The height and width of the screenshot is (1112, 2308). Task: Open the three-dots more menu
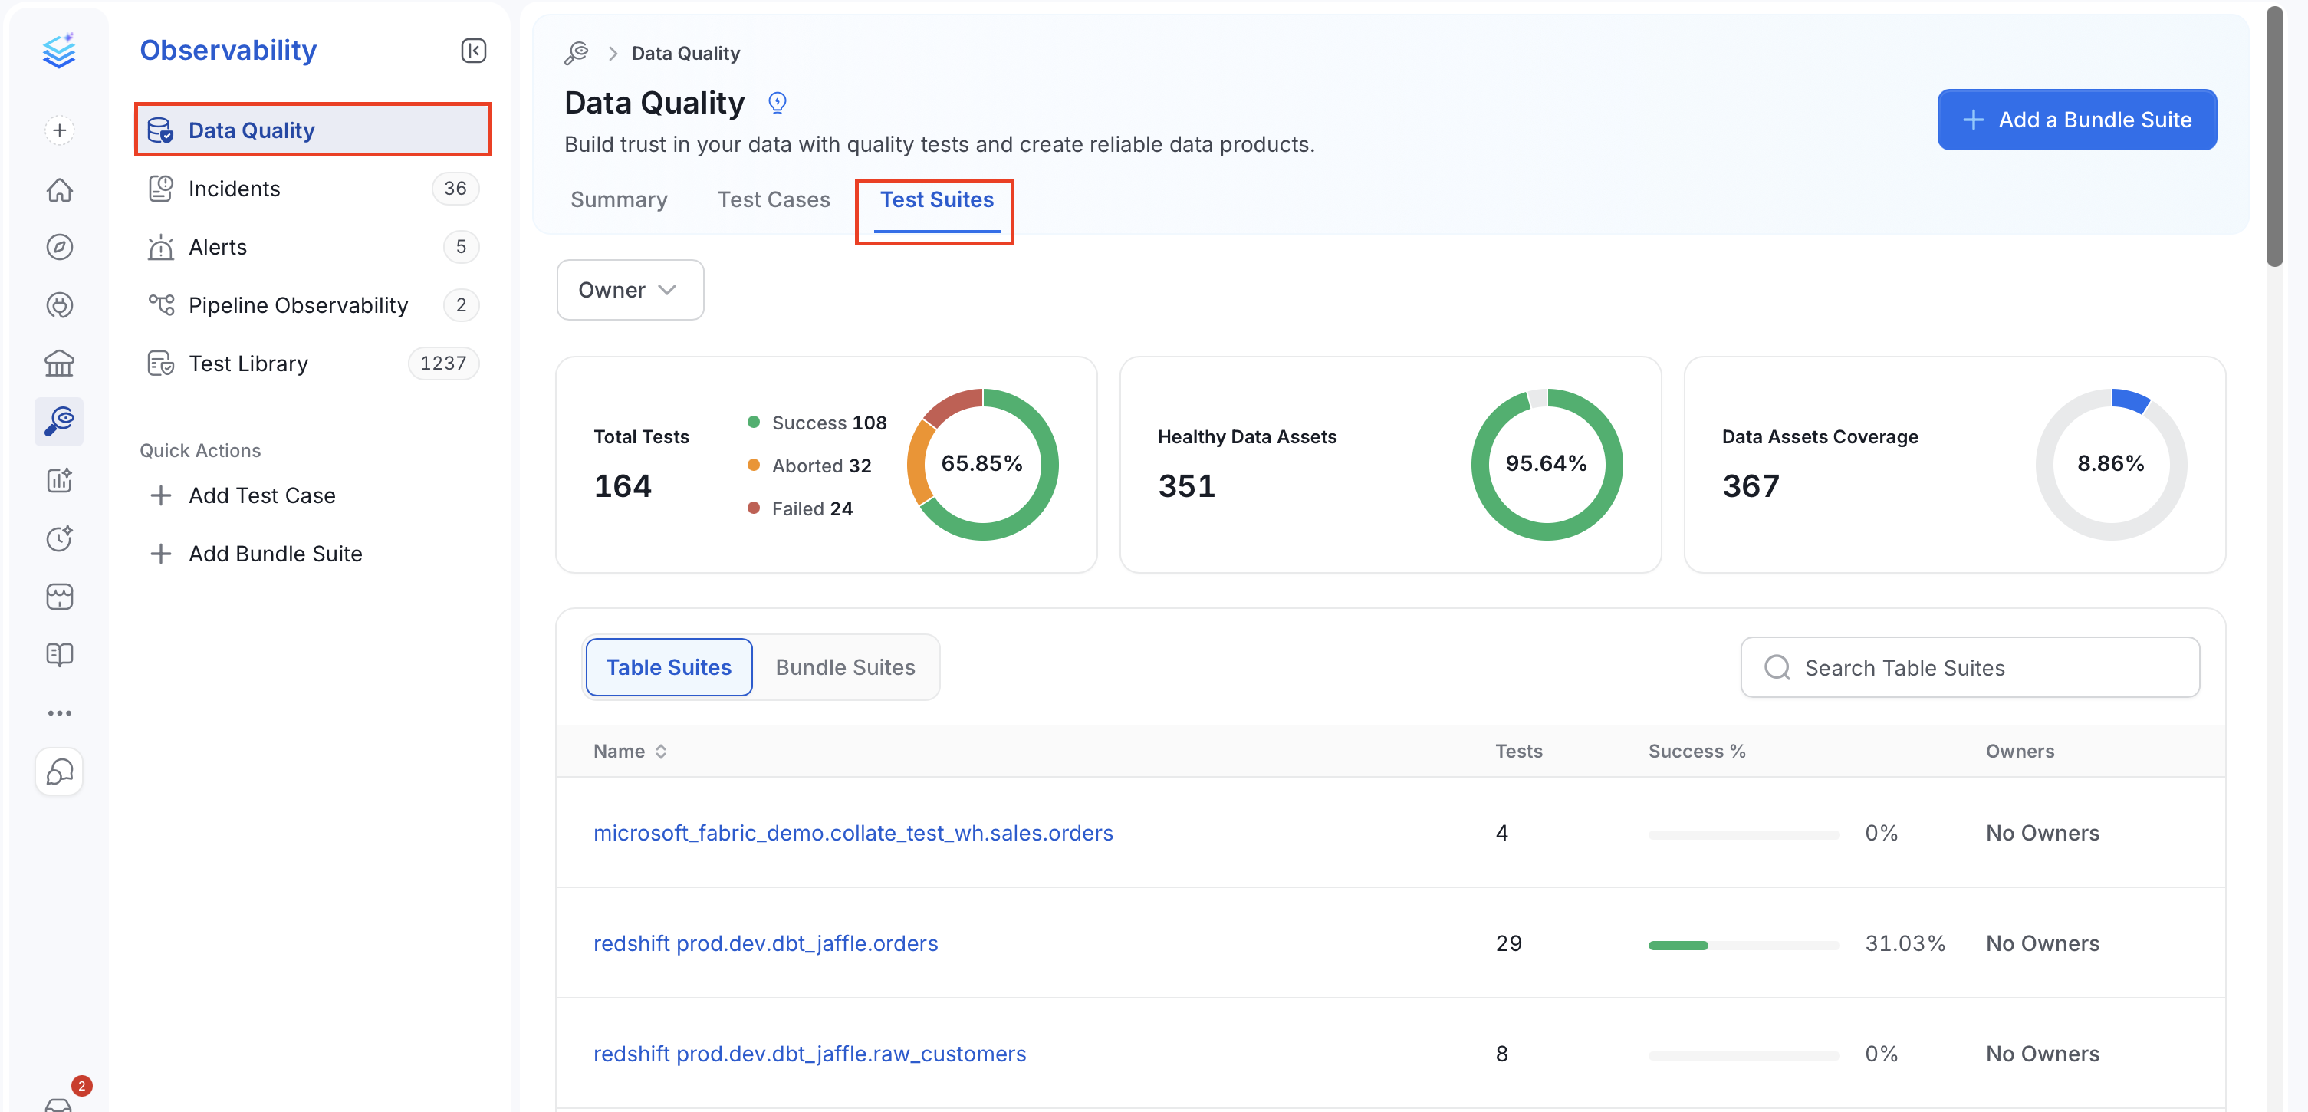click(x=59, y=713)
